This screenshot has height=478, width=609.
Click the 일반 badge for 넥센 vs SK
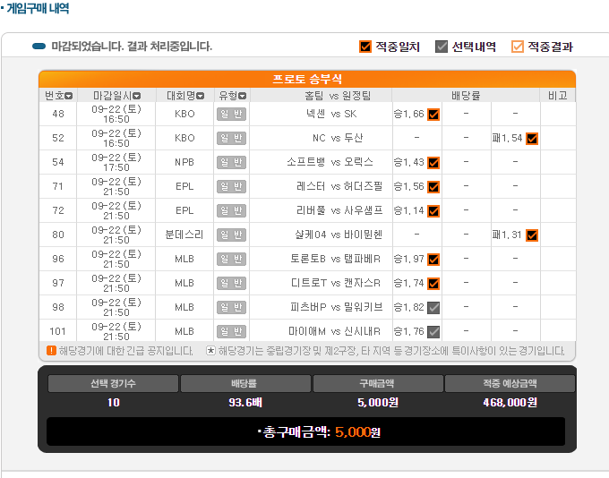point(231,114)
